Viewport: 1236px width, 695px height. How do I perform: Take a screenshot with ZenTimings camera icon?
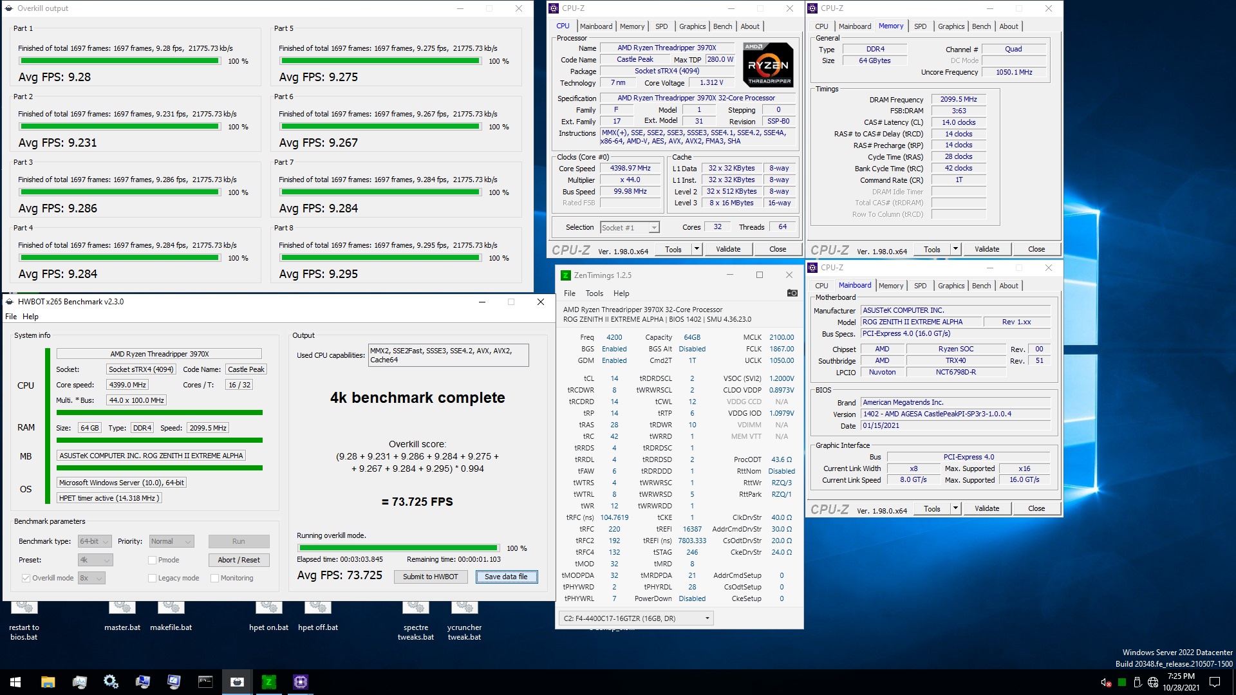(x=792, y=293)
